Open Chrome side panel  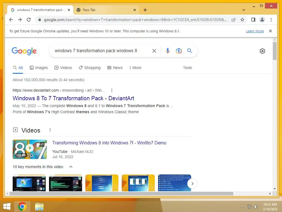[253, 20]
